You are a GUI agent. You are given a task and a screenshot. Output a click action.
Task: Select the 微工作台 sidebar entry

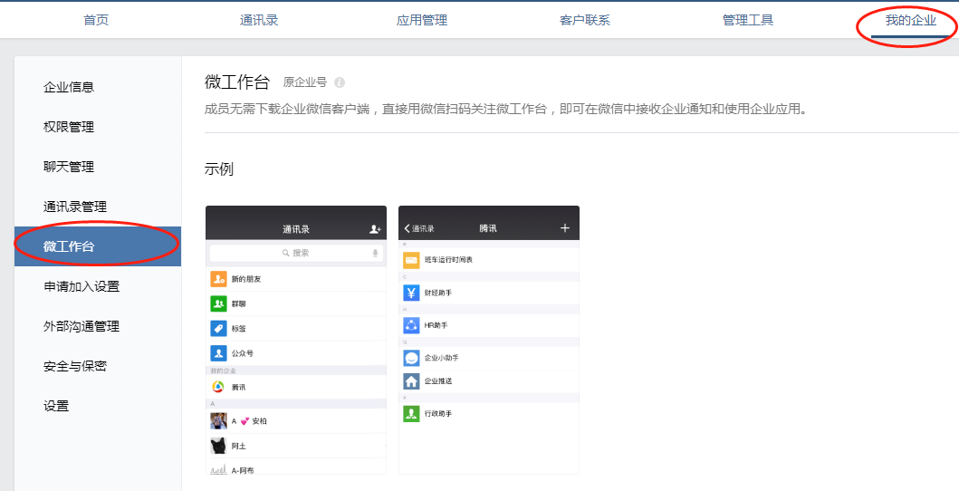pyautogui.click(x=98, y=246)
